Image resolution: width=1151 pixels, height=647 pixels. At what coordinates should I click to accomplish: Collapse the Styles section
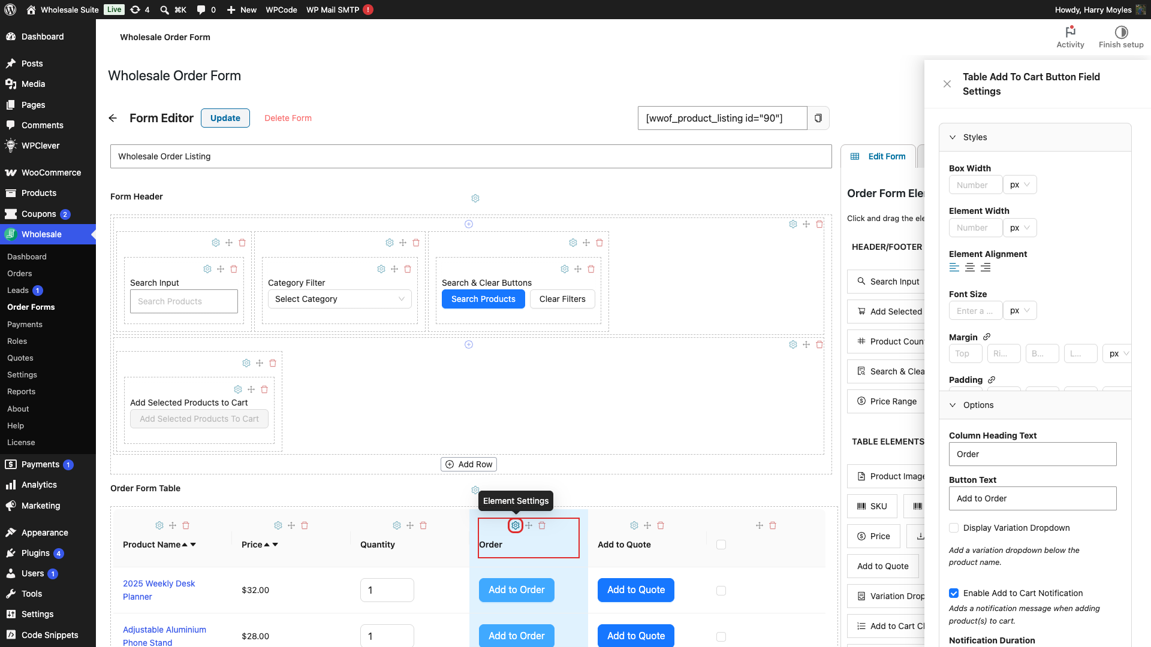point(1035,137)
